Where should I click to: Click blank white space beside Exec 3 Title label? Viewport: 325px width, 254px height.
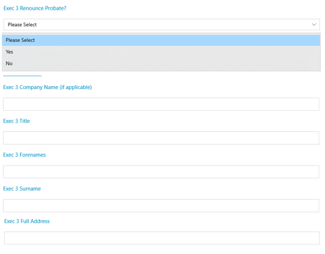click(166, 121)
